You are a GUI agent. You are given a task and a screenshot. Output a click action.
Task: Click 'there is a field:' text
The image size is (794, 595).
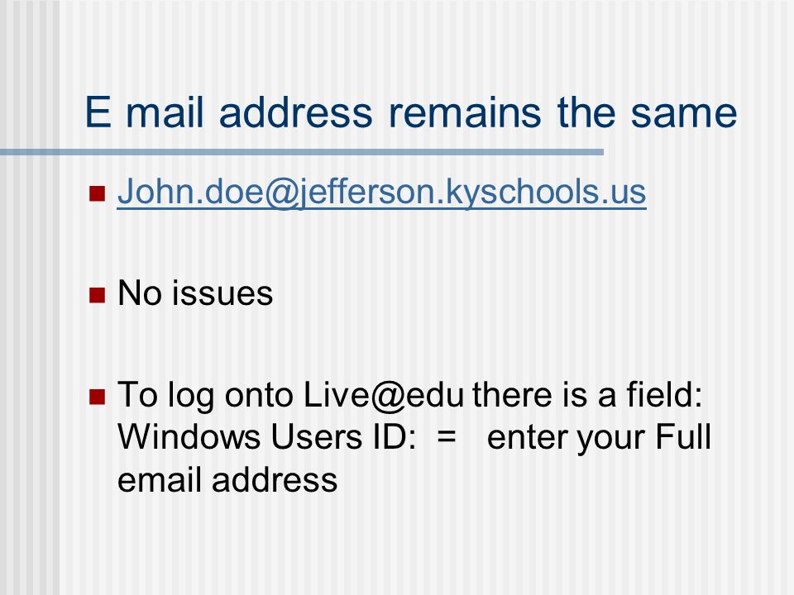[x=587, y=394]
